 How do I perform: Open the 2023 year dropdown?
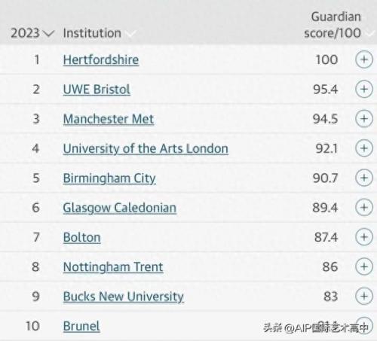pyautogui.click(x=32, y=33)
